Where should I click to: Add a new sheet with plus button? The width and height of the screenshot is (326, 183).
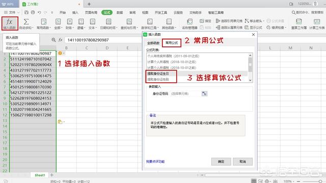point(52,175)
